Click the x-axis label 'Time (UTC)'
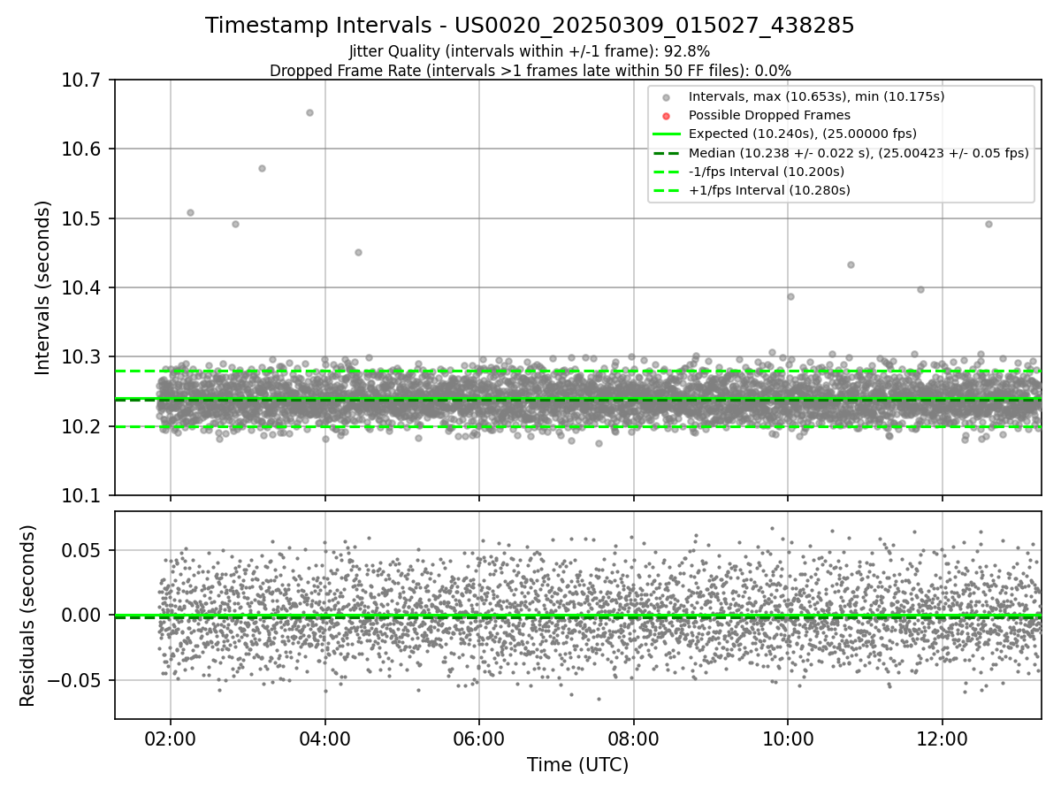The width and height of the screenshot is (1061, 796). 578,765
